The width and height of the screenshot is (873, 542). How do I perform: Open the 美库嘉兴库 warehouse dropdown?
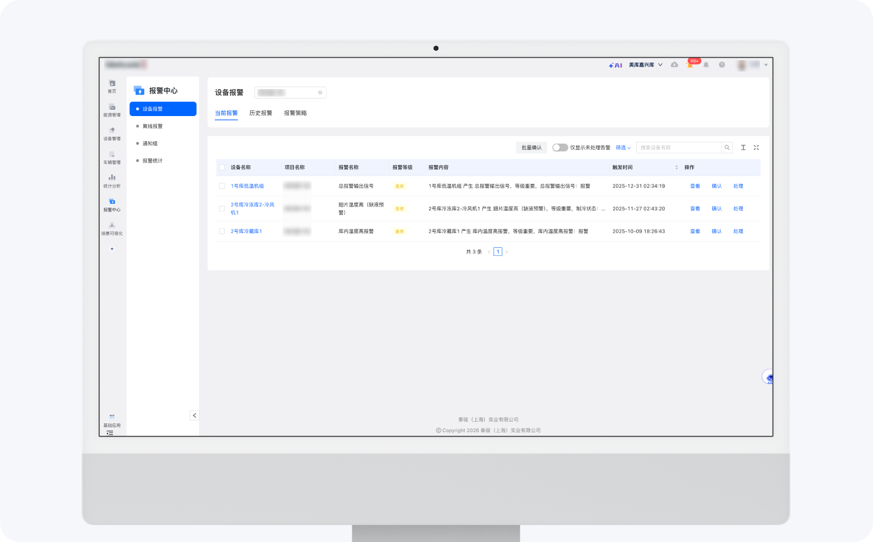point(646,65)
